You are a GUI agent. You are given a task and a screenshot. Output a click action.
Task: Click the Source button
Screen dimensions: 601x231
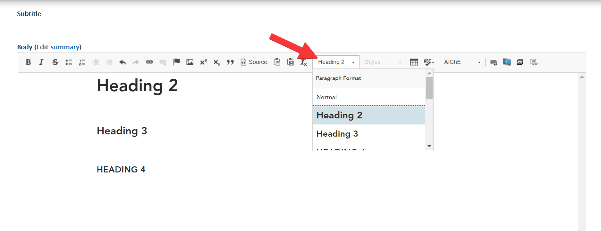coord(254,62)
